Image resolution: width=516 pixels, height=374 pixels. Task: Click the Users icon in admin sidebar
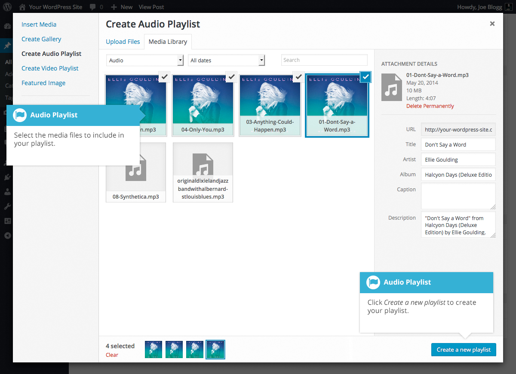pos(7,192)
